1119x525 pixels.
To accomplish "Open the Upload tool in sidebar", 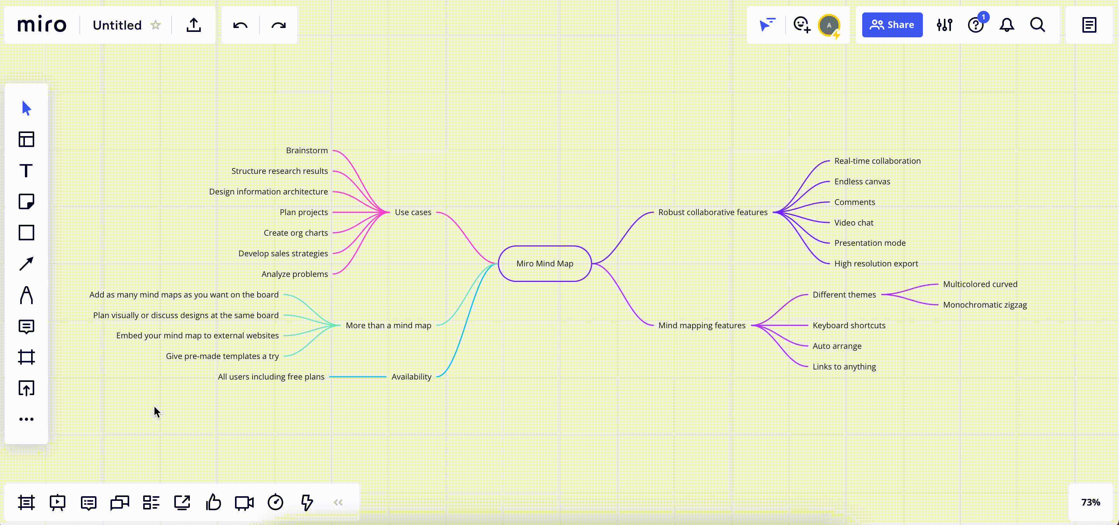I will pos(26,388).
